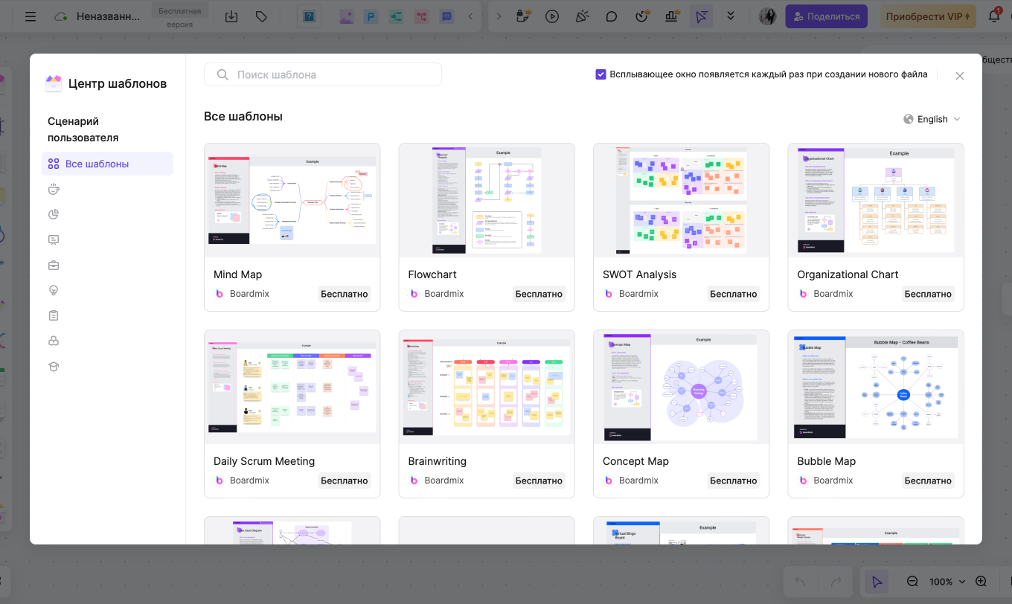Open the SWOT Analysis template thumbnail

click(681, 200)
